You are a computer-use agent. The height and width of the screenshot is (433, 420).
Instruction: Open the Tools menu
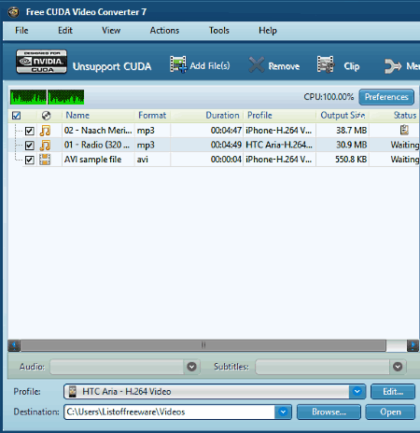coord(219,31)
